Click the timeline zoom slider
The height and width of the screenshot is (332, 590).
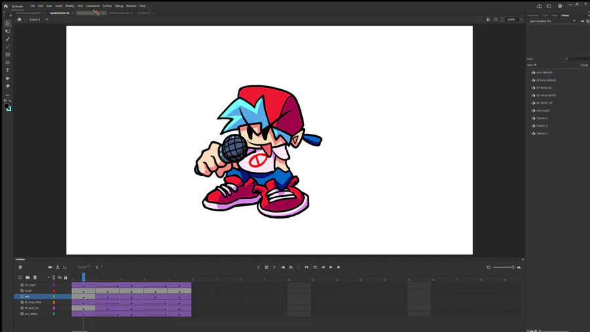point(503,267)
